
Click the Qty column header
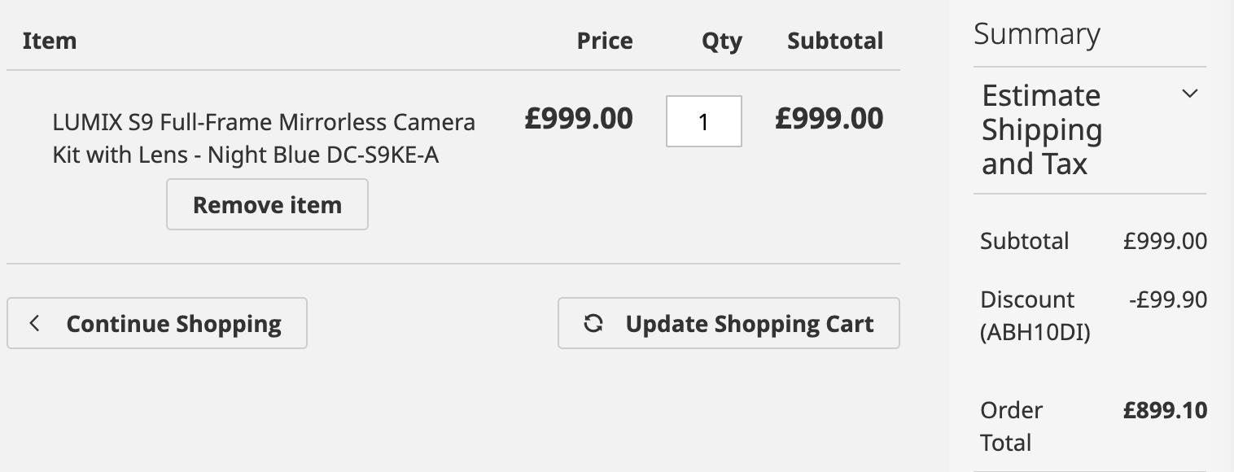pyautogui.click(x=722, y=42)
